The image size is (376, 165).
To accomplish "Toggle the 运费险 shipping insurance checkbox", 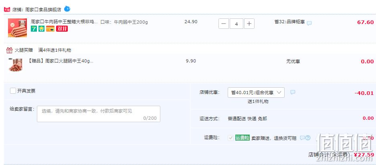I will pos(230,138).
